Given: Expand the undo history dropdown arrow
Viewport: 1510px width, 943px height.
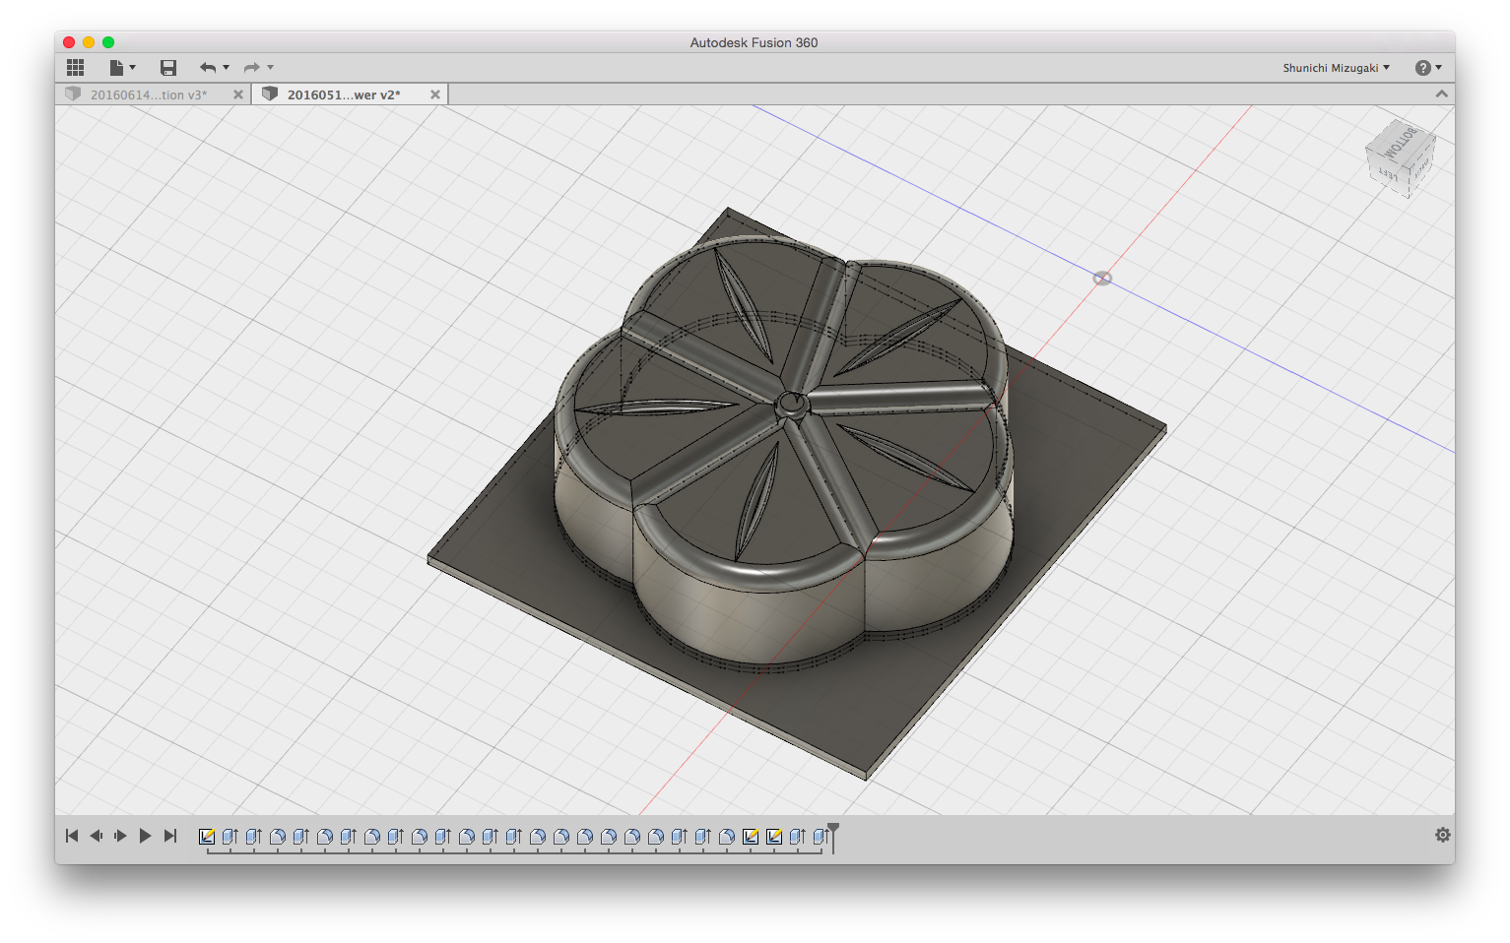Looking at the screenshot, I should 227,67.
